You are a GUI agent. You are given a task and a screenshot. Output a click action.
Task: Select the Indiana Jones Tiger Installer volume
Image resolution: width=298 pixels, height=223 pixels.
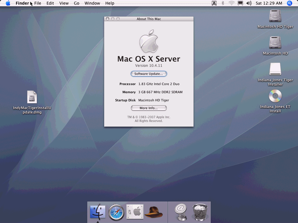[275, 69]
